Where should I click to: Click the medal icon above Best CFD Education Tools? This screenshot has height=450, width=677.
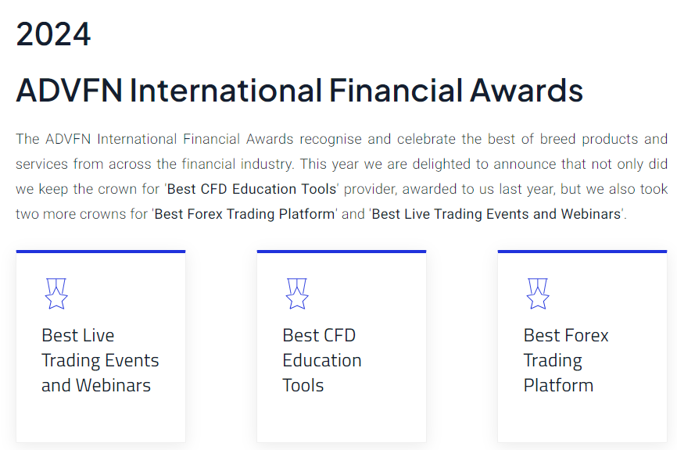[297, 294]
